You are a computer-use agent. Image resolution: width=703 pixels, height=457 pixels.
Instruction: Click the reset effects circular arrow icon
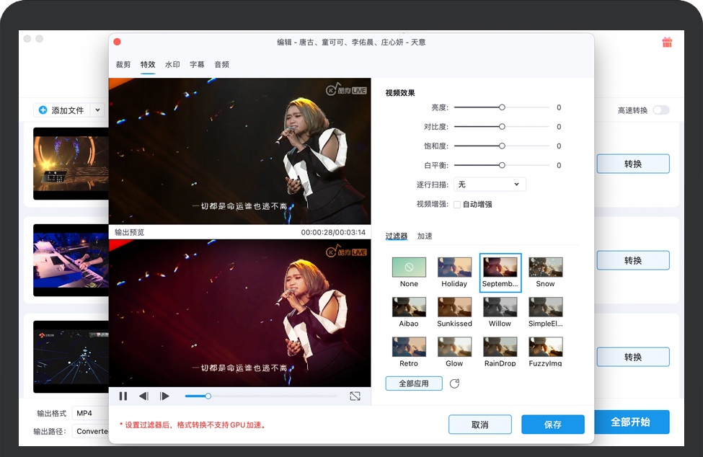pos(455,383)
